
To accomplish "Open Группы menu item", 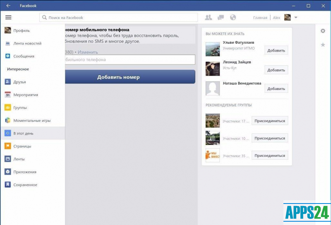I will coord(33,108).
